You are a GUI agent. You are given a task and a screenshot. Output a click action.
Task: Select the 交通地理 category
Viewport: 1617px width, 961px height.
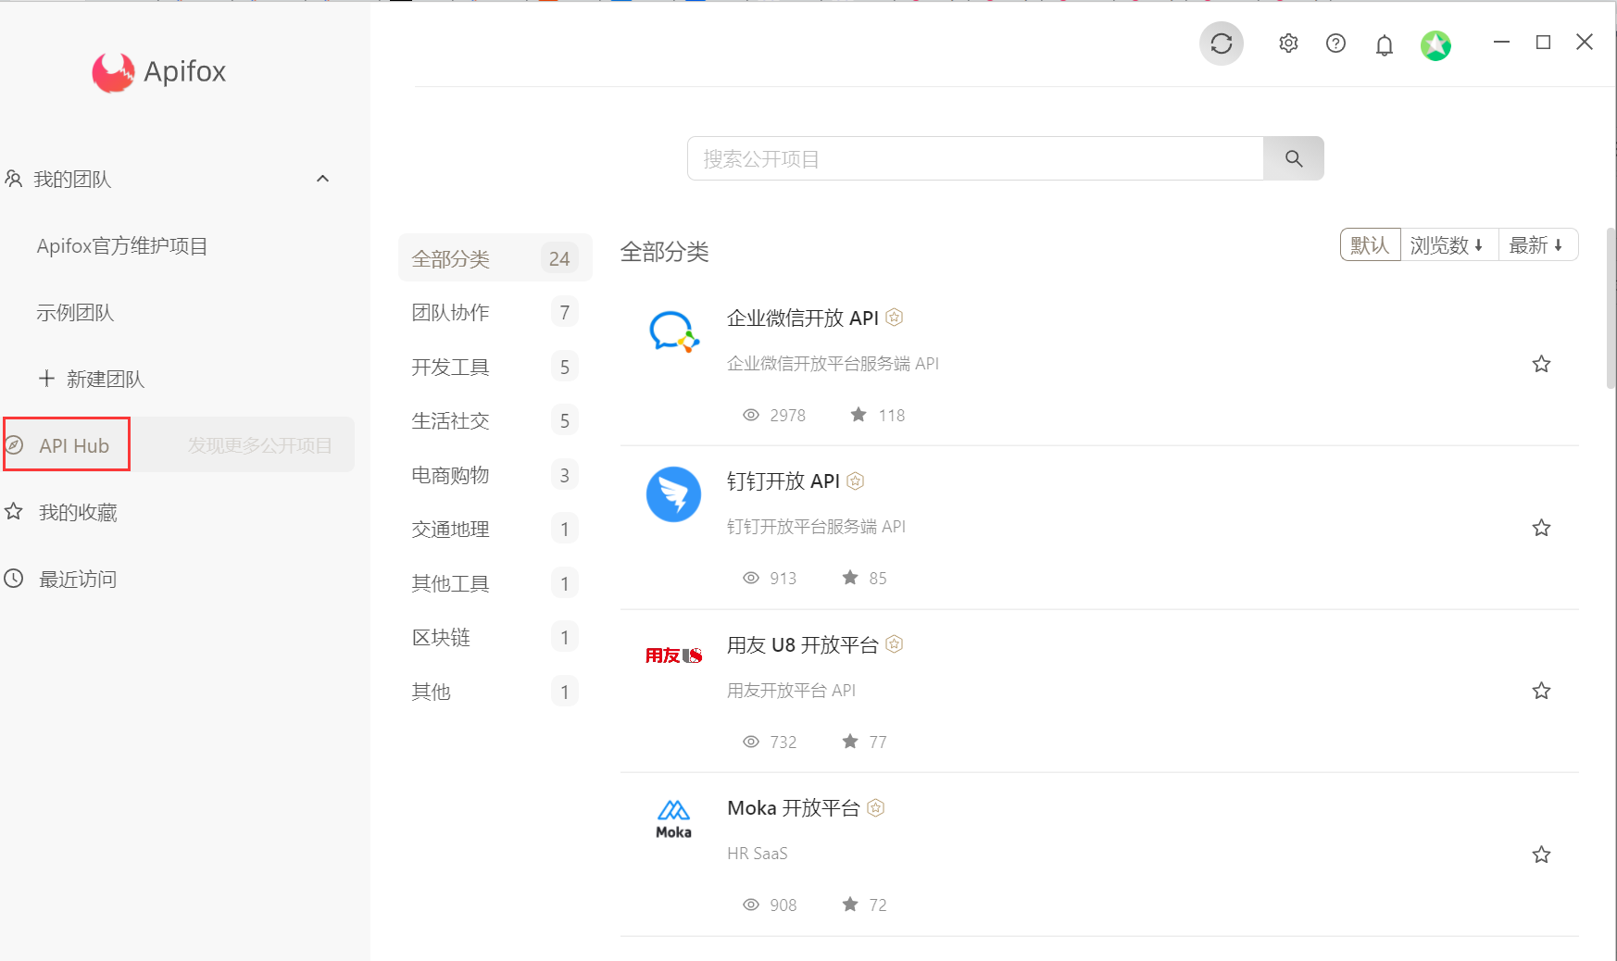[x=495, y=530]
